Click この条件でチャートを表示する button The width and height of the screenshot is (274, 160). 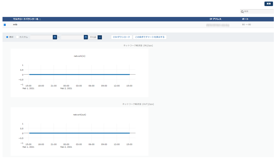[150, 37]
